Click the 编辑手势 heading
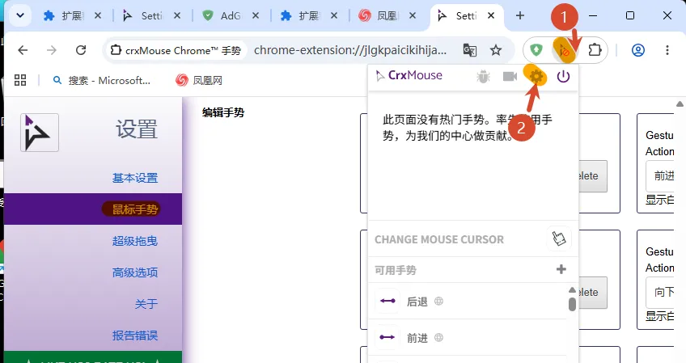This screenshot has width=686, height=363. coord(223,112)
